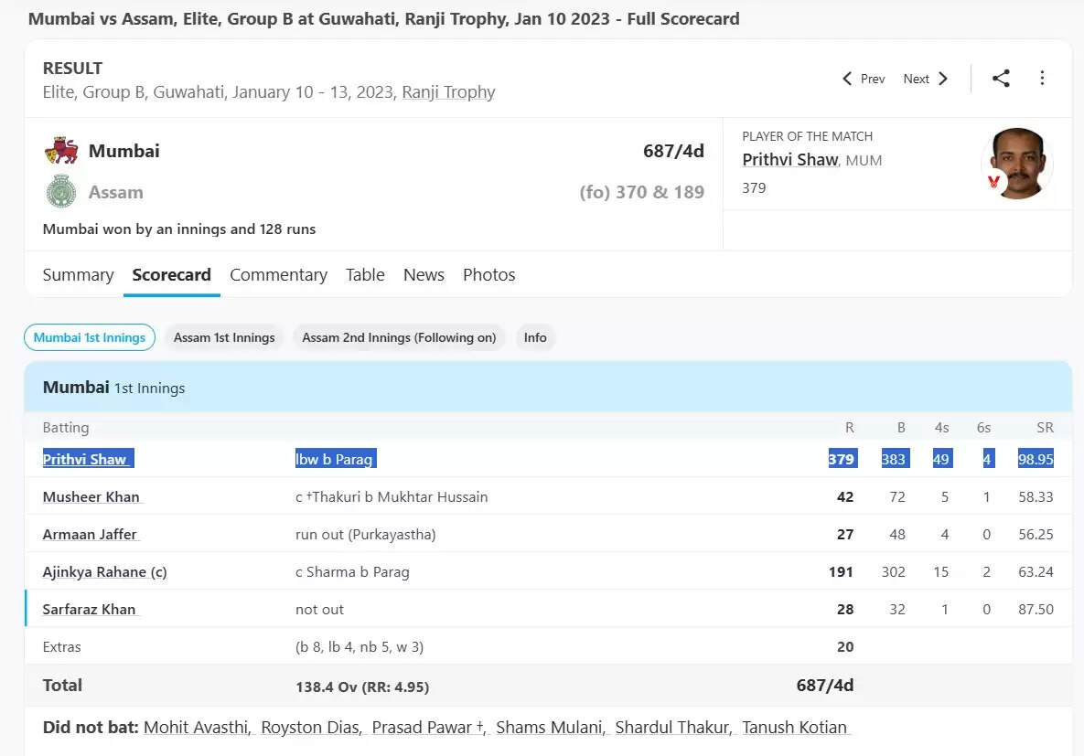This screenshot has height=756, width=1084.
Task: Click 'run out (Purkayastha)' dismissal text
Action: point(366,534)
